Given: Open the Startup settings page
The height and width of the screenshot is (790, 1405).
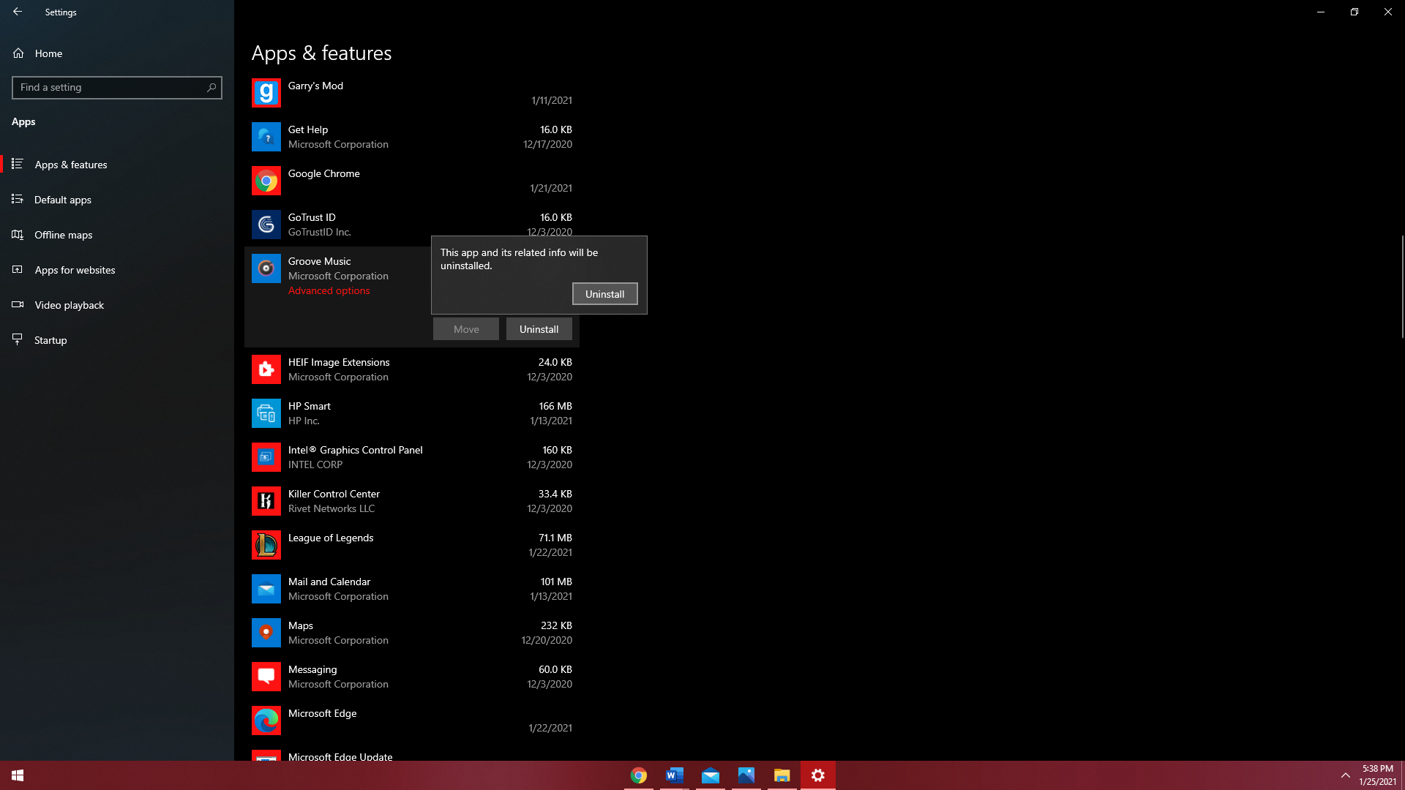Looking at the screenshot, I should (x=117, y=340).
